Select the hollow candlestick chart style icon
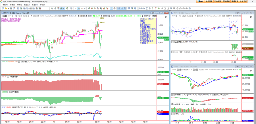Screen dimensions: 256x124 tap(81, 8)
